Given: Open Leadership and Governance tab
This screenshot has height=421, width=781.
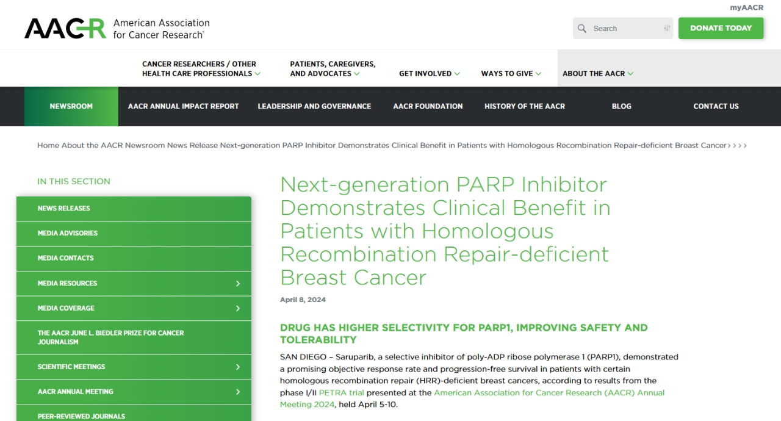Looking at the screenshot, I should point(314,106).
